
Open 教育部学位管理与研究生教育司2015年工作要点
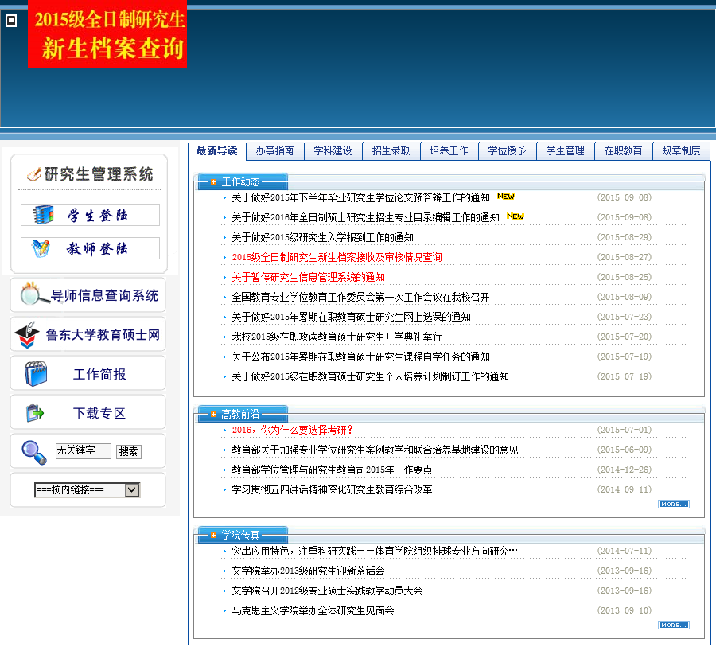(332, 470)
